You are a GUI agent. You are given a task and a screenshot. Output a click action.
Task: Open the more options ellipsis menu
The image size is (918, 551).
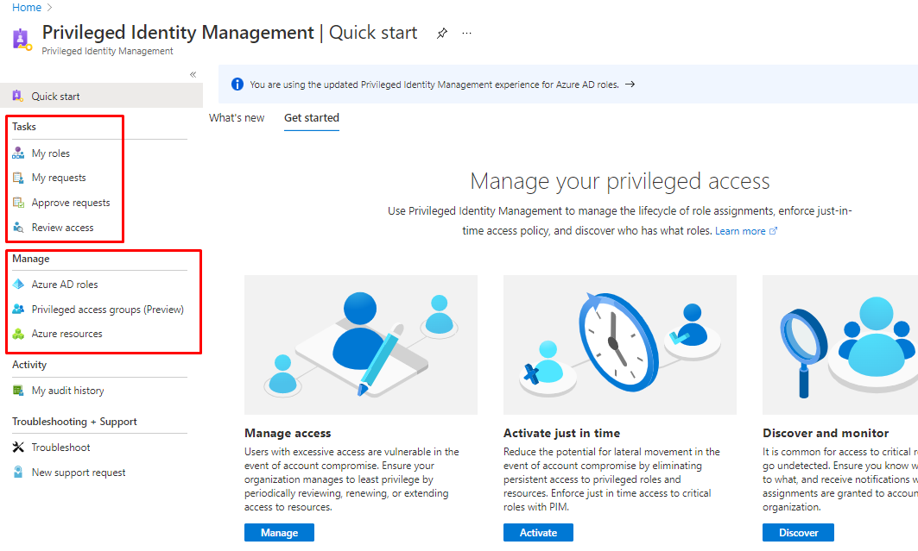pyautogui.click(x=467, y=34)
